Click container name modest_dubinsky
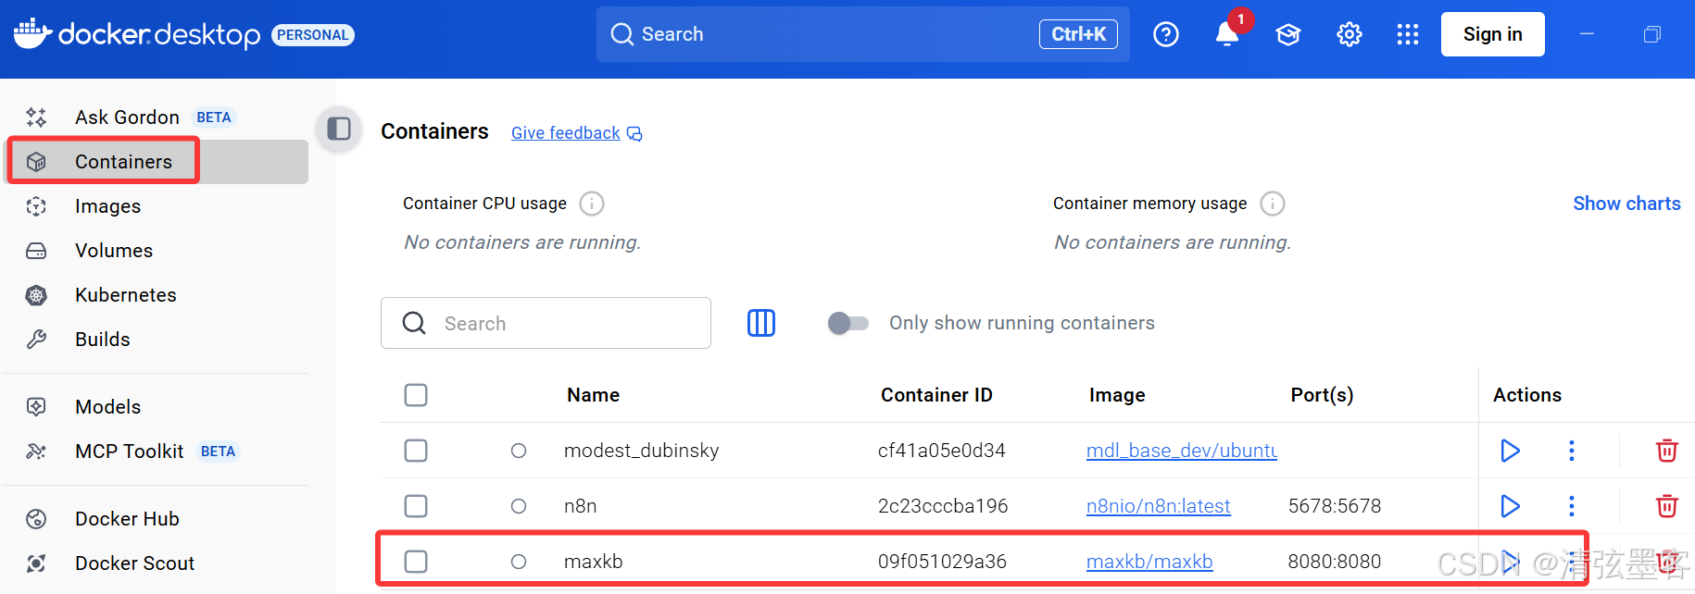The height and width of the screenshot is (594, 1695). coord(641,451)
